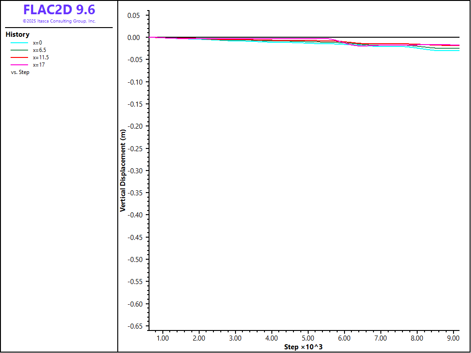This screenshot has width=471, height=353.
Task: Click the 1.00 tick on the step axis
Action: pyautogui.click(x=162, y=338)
